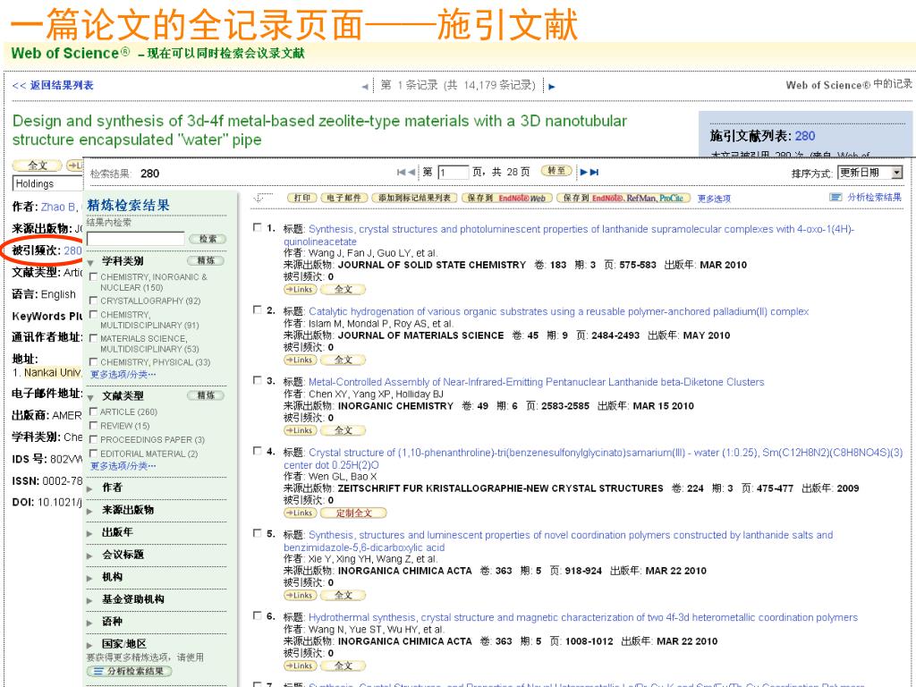916x687 pixels.
Task: Order full text for result 4
Action: (x=353, y=513)
